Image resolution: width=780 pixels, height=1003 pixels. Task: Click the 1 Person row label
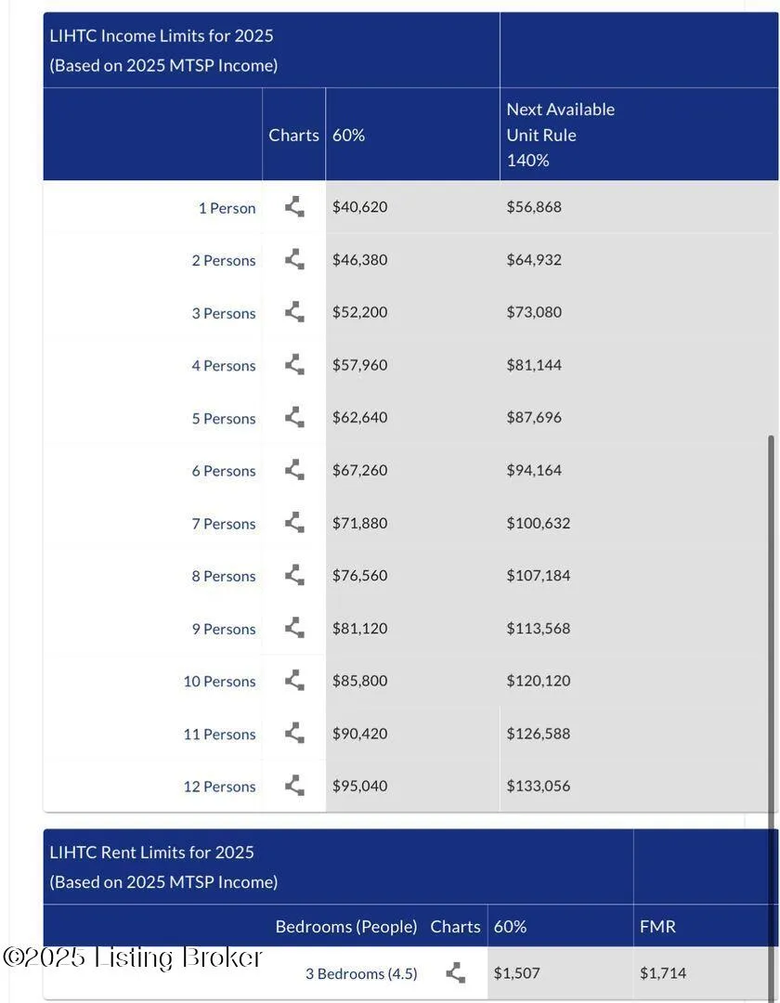(x=227, y=208)
